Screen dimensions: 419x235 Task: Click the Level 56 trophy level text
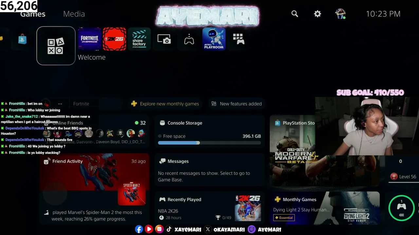click(x=408, y=177)
